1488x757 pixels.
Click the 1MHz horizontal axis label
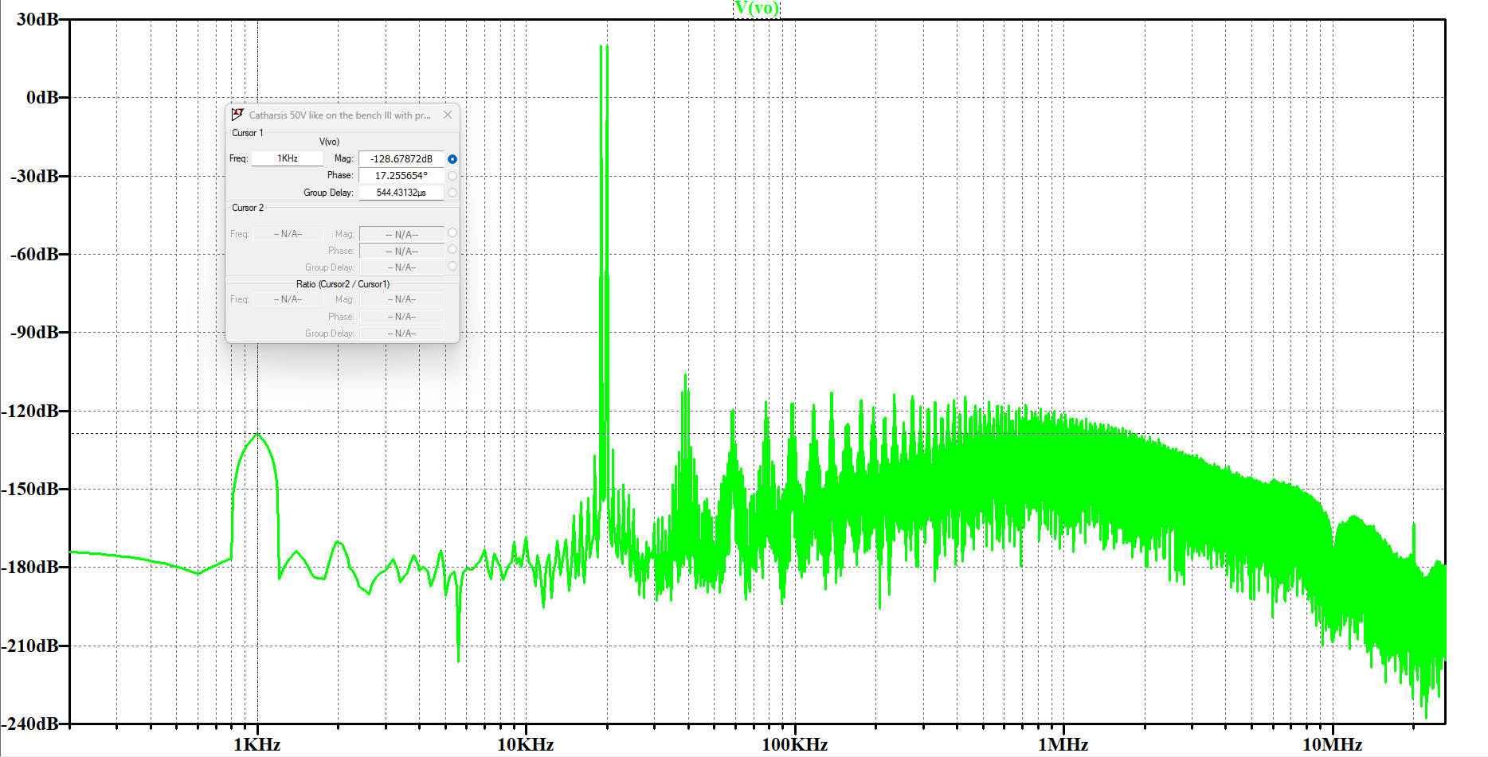(x=1063, y=744)
